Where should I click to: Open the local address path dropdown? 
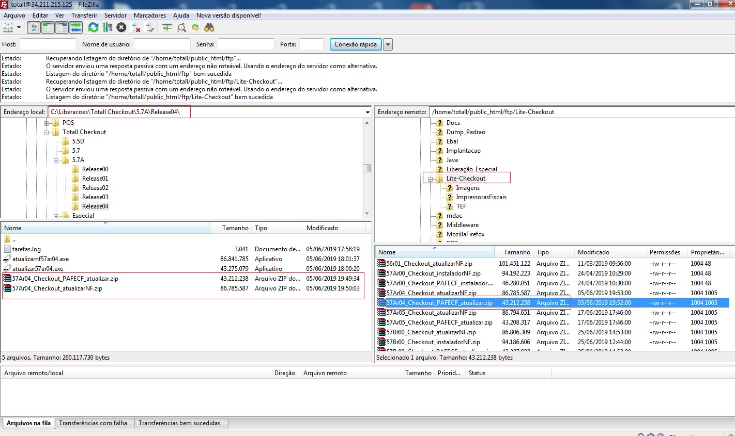click(x=367, y=112)
